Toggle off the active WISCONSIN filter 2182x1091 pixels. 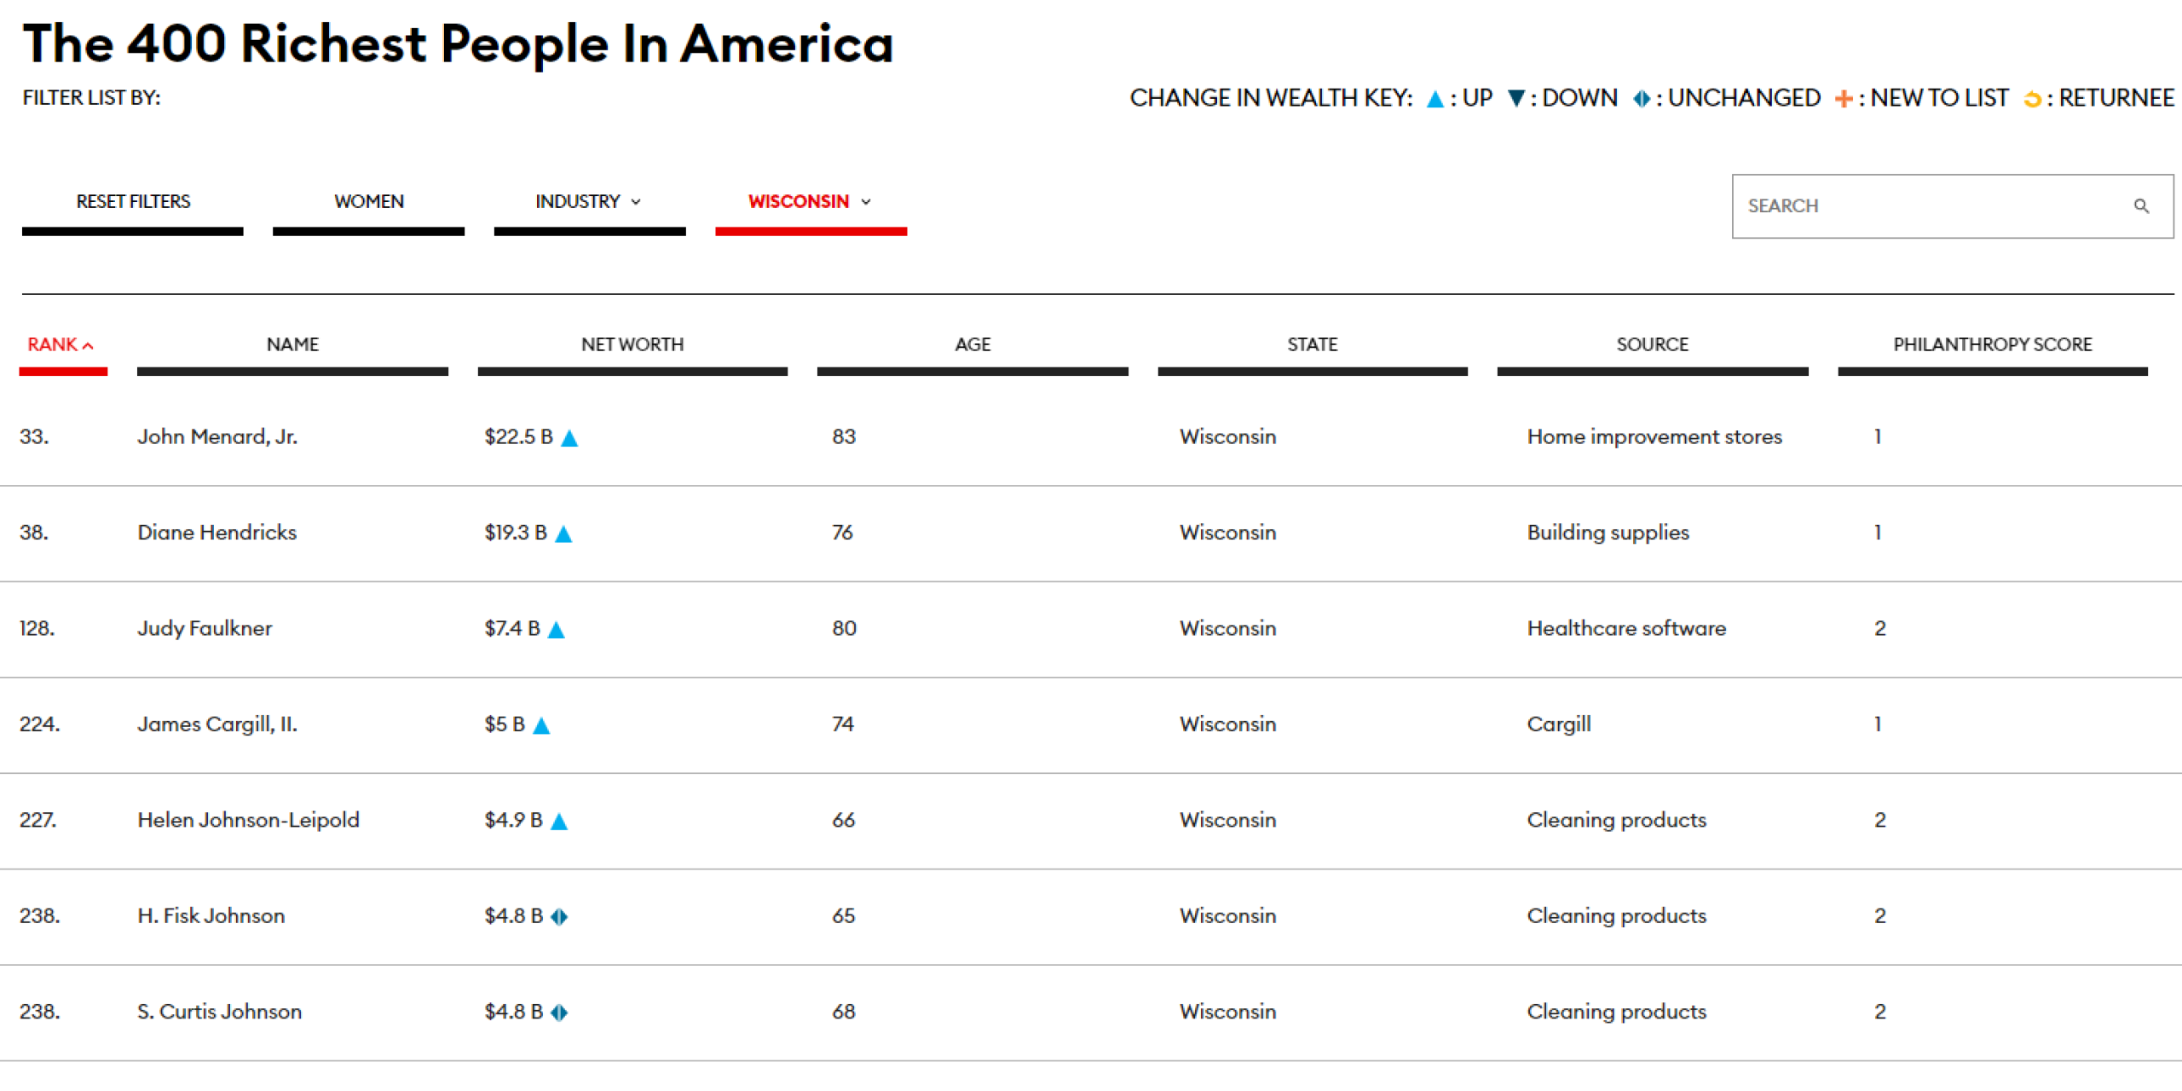(x=798, y=202)
